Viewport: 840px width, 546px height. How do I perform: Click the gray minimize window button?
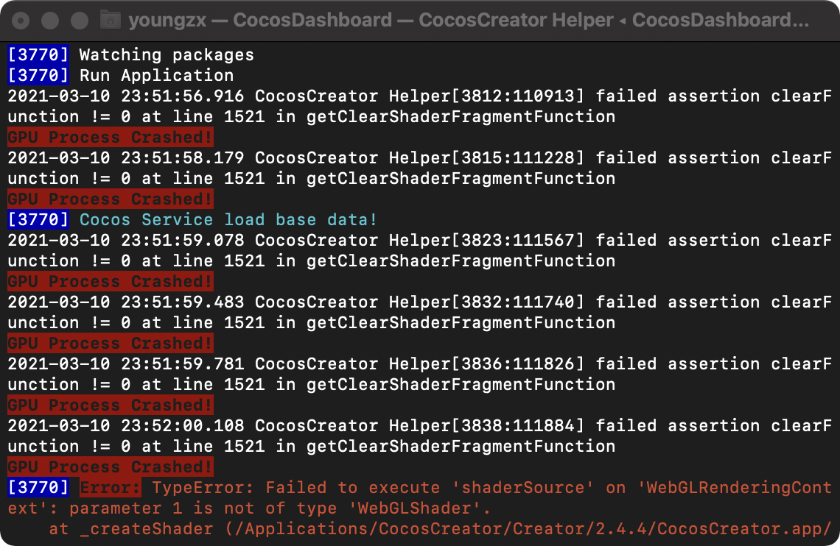pos(50,20)
